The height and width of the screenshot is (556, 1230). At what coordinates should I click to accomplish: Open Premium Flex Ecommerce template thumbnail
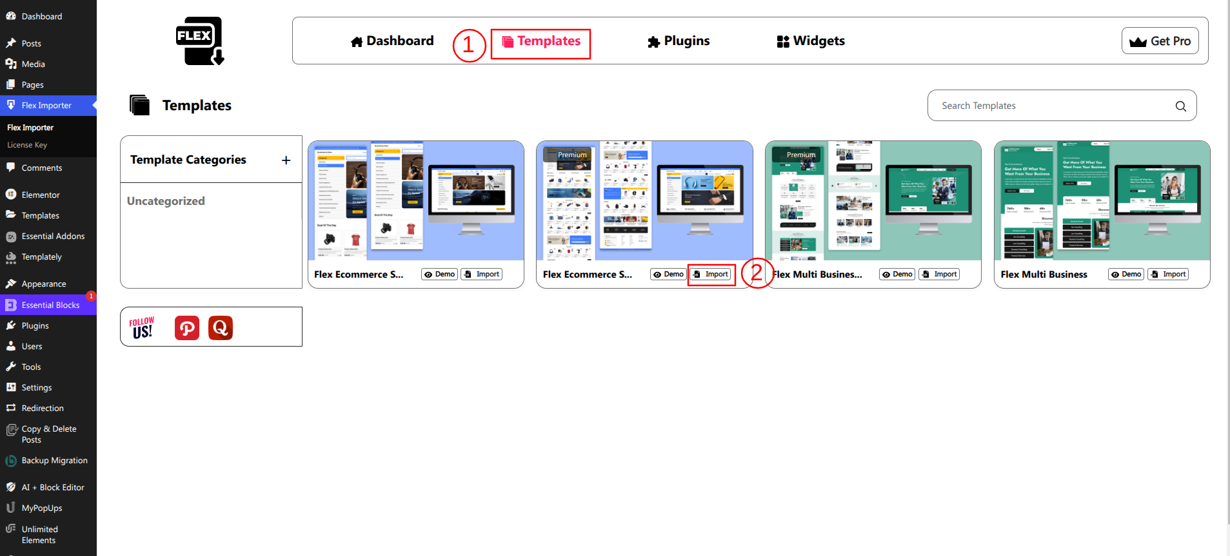click(x=644, y=200)
